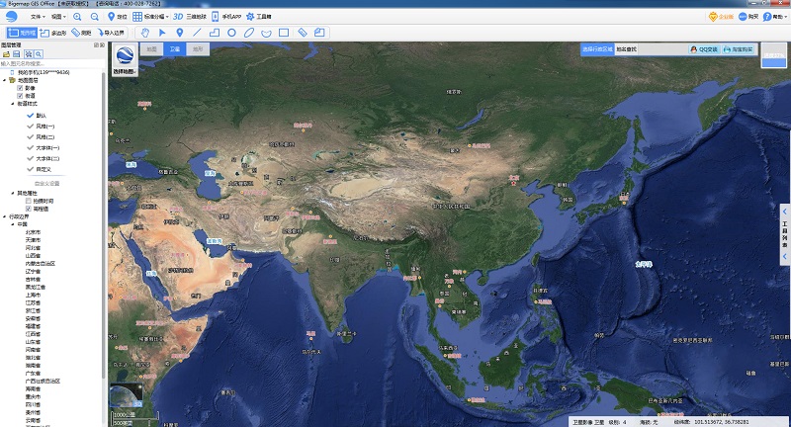Select the 矩形框 rectangle selection tool
The width and height of the screenshot is (791, 427).
coord(22,33)
